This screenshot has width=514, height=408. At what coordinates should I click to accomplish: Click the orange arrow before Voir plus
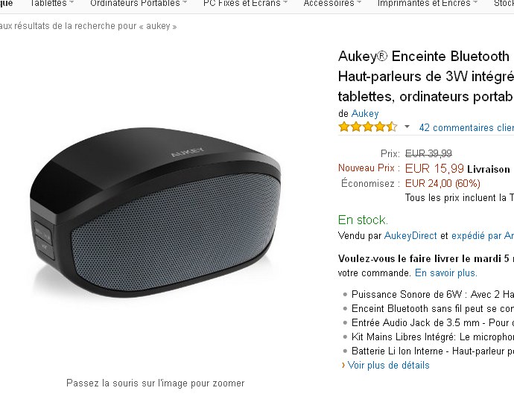point(343,365)
